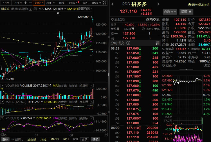Select 均线 indicator tab
Image resolution: width=211 pixels, height=142 pixels.
[x=43, y=139]
